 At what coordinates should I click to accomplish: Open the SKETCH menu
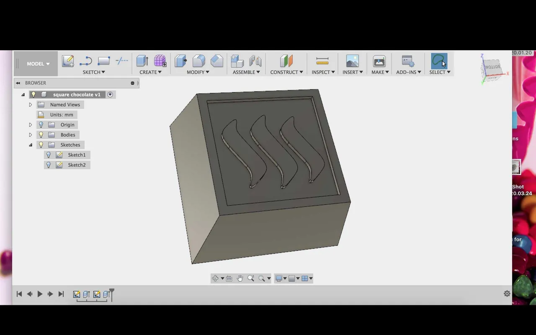pyautogui.click(x=94, y=72)
